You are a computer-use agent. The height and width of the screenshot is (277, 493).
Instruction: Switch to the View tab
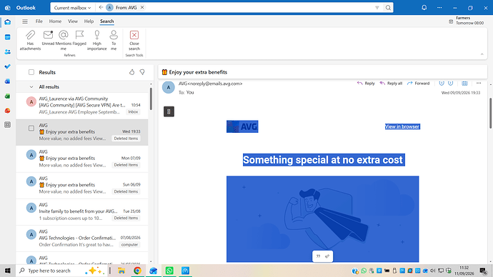pos(73,21)
